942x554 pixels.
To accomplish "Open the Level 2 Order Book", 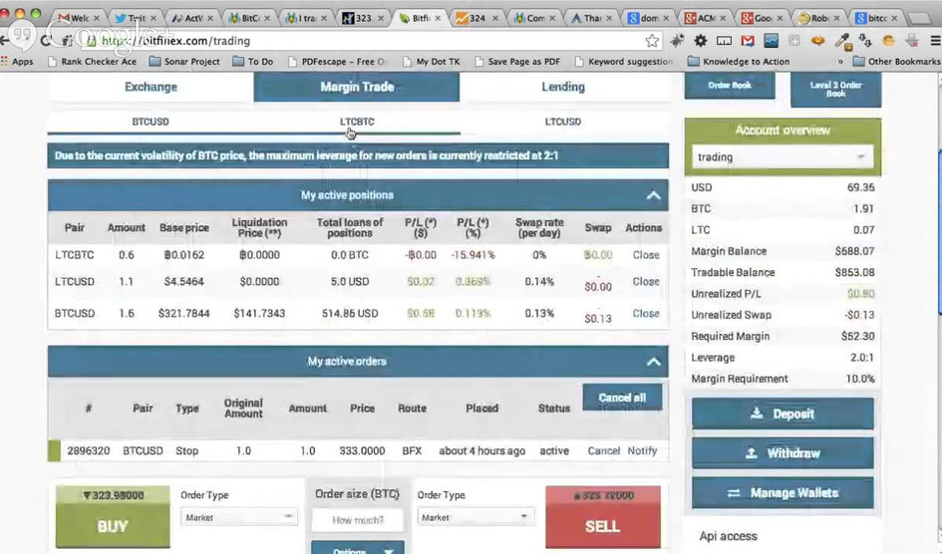I will 835,90.
